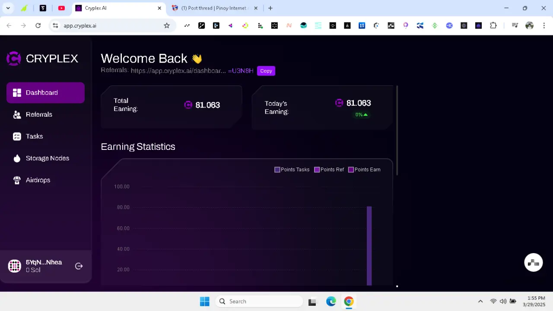Open the Windows Start menu
The height and width of the screenshot is (311, 553).
pos(205,301)
